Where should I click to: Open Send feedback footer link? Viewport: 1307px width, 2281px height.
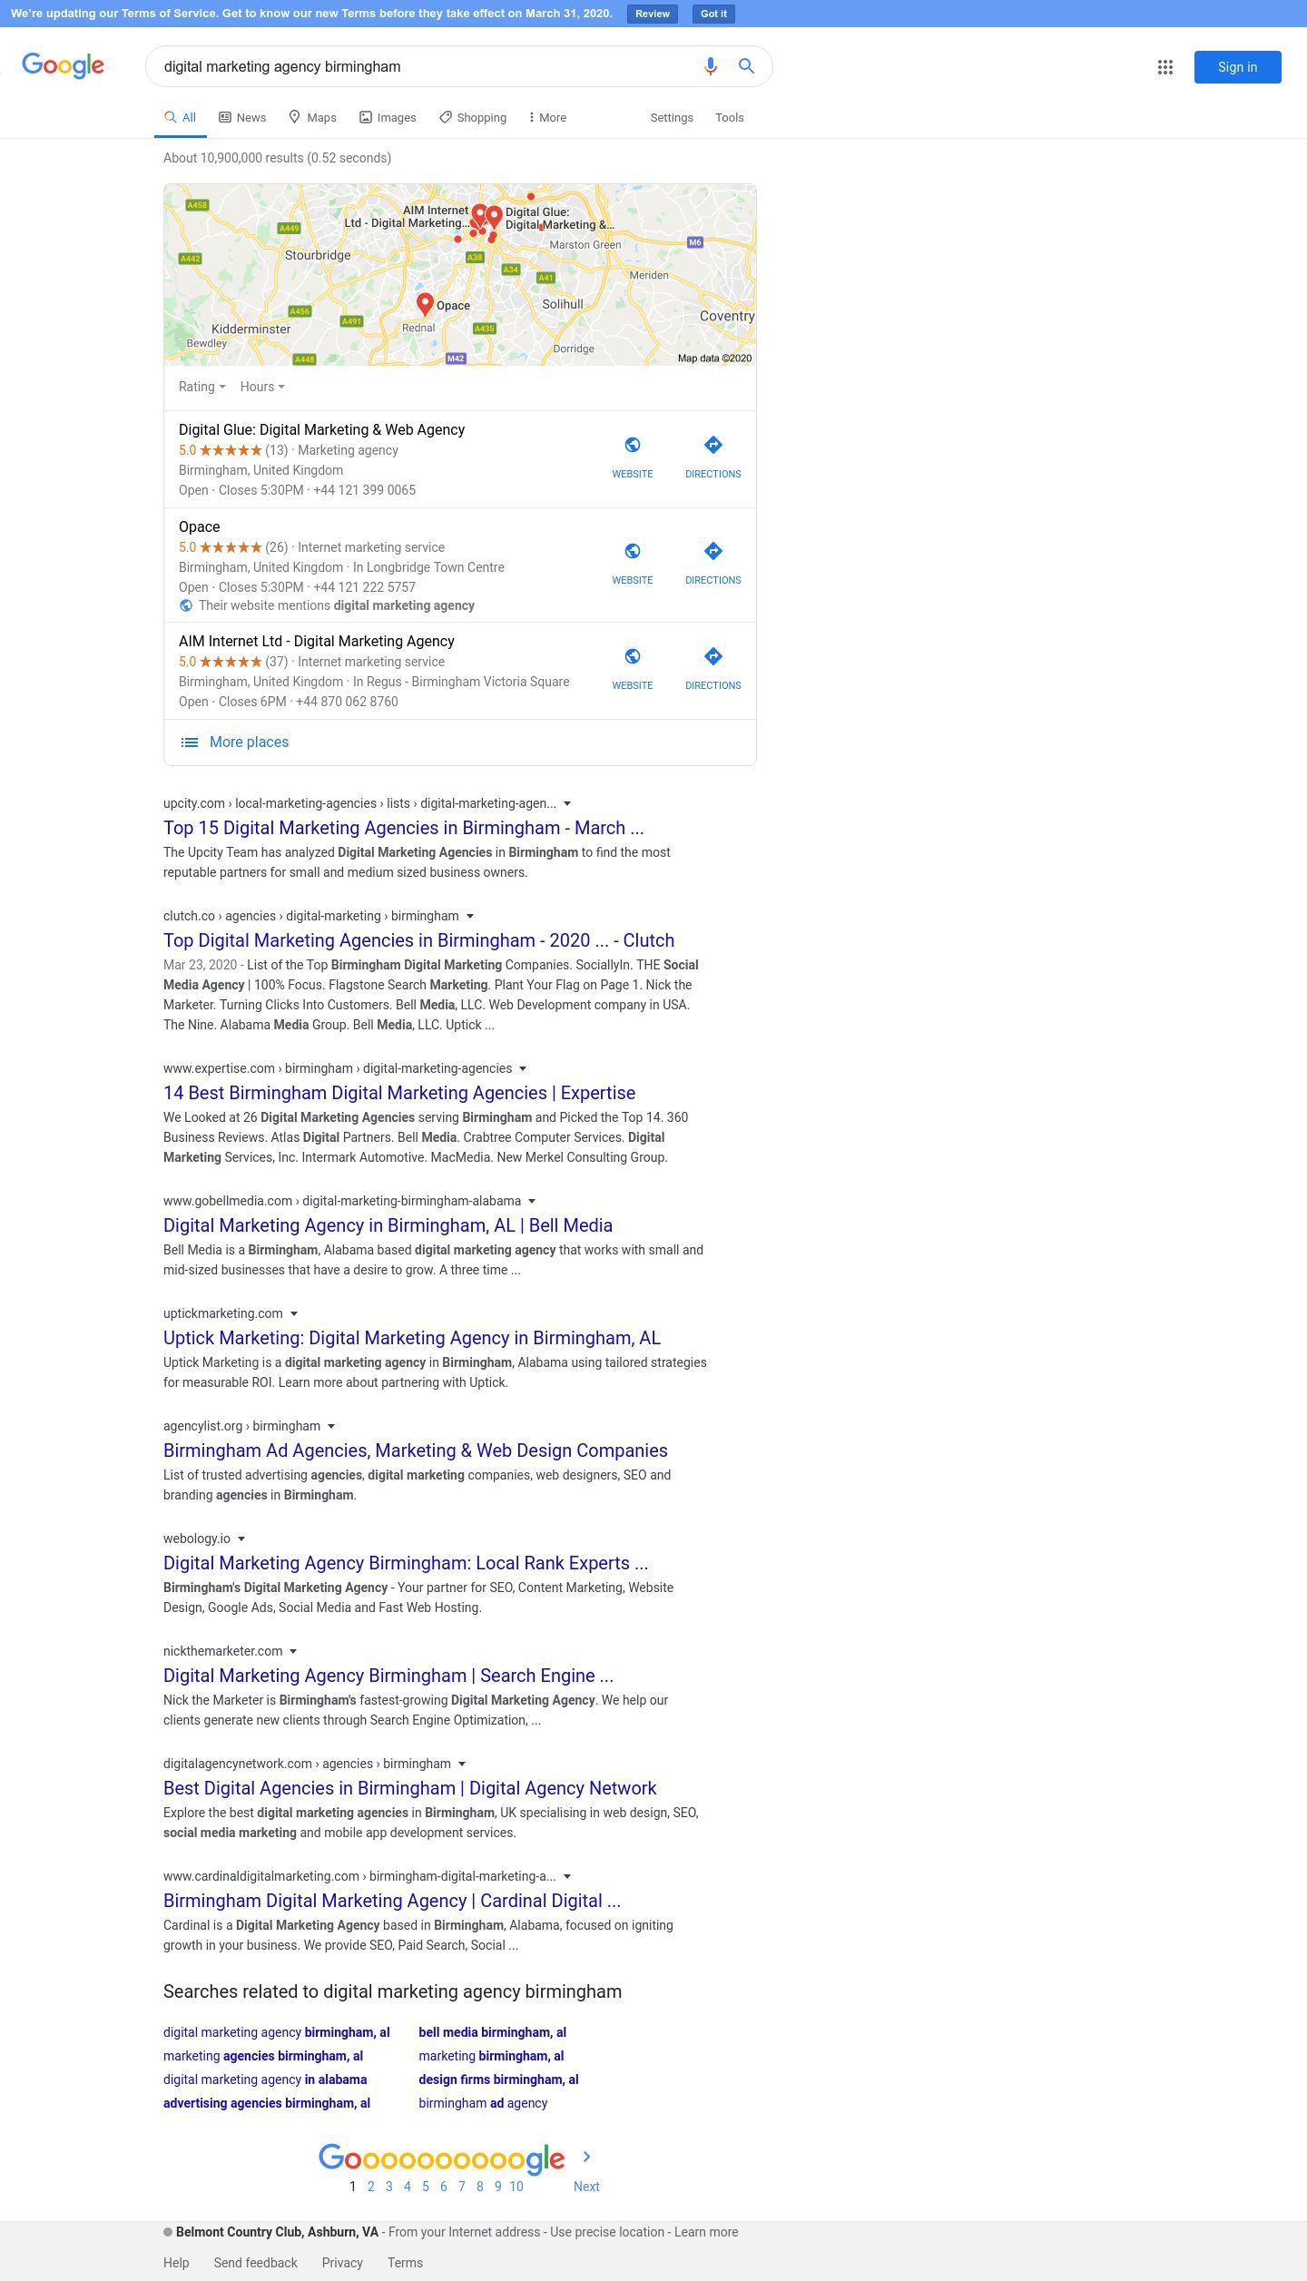coord(255,2263)
